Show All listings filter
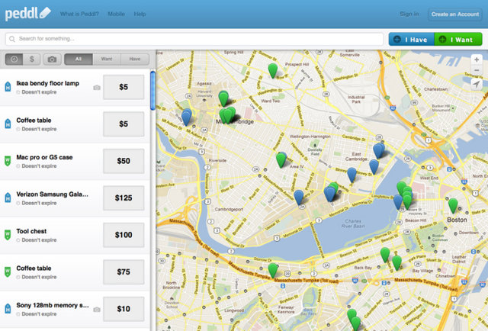The width and height of the screenshot is (488, 331). 78,59
